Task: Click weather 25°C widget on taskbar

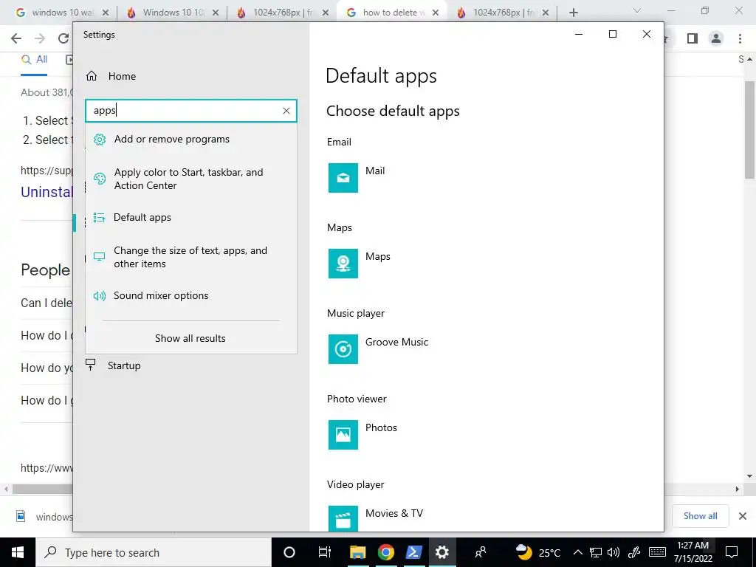Action: pyautogui.click(x=537, y=552)
